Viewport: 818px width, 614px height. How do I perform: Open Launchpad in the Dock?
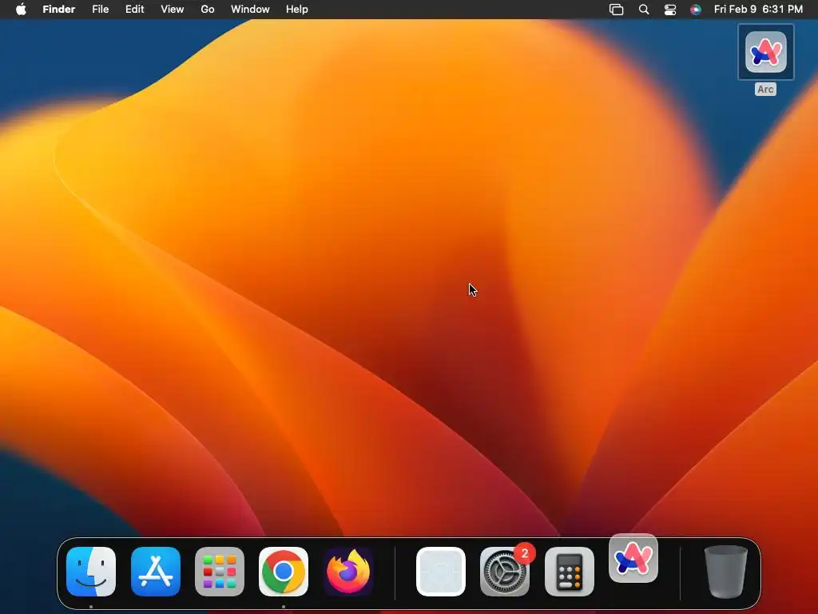[x=220, y=572]
